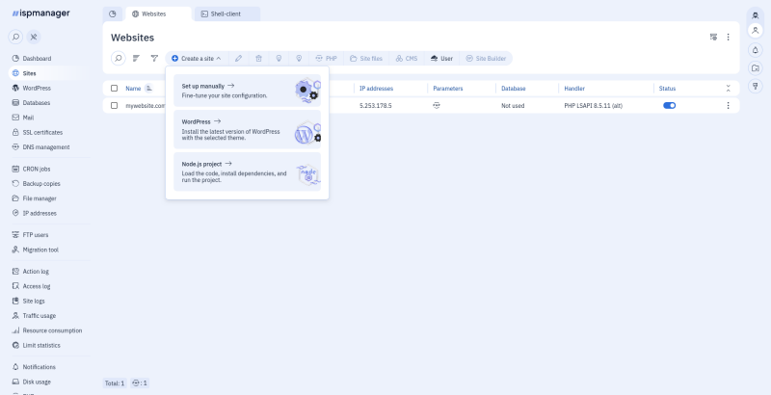This screenshot has height=395, width=771.
Task: Open table column settings icon near title
Action: pos(713,37)
